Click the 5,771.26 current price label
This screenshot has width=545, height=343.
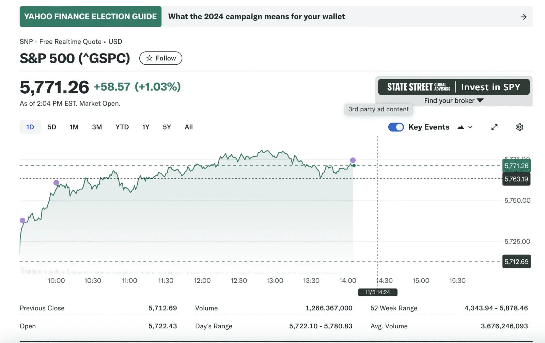(516, 166)
